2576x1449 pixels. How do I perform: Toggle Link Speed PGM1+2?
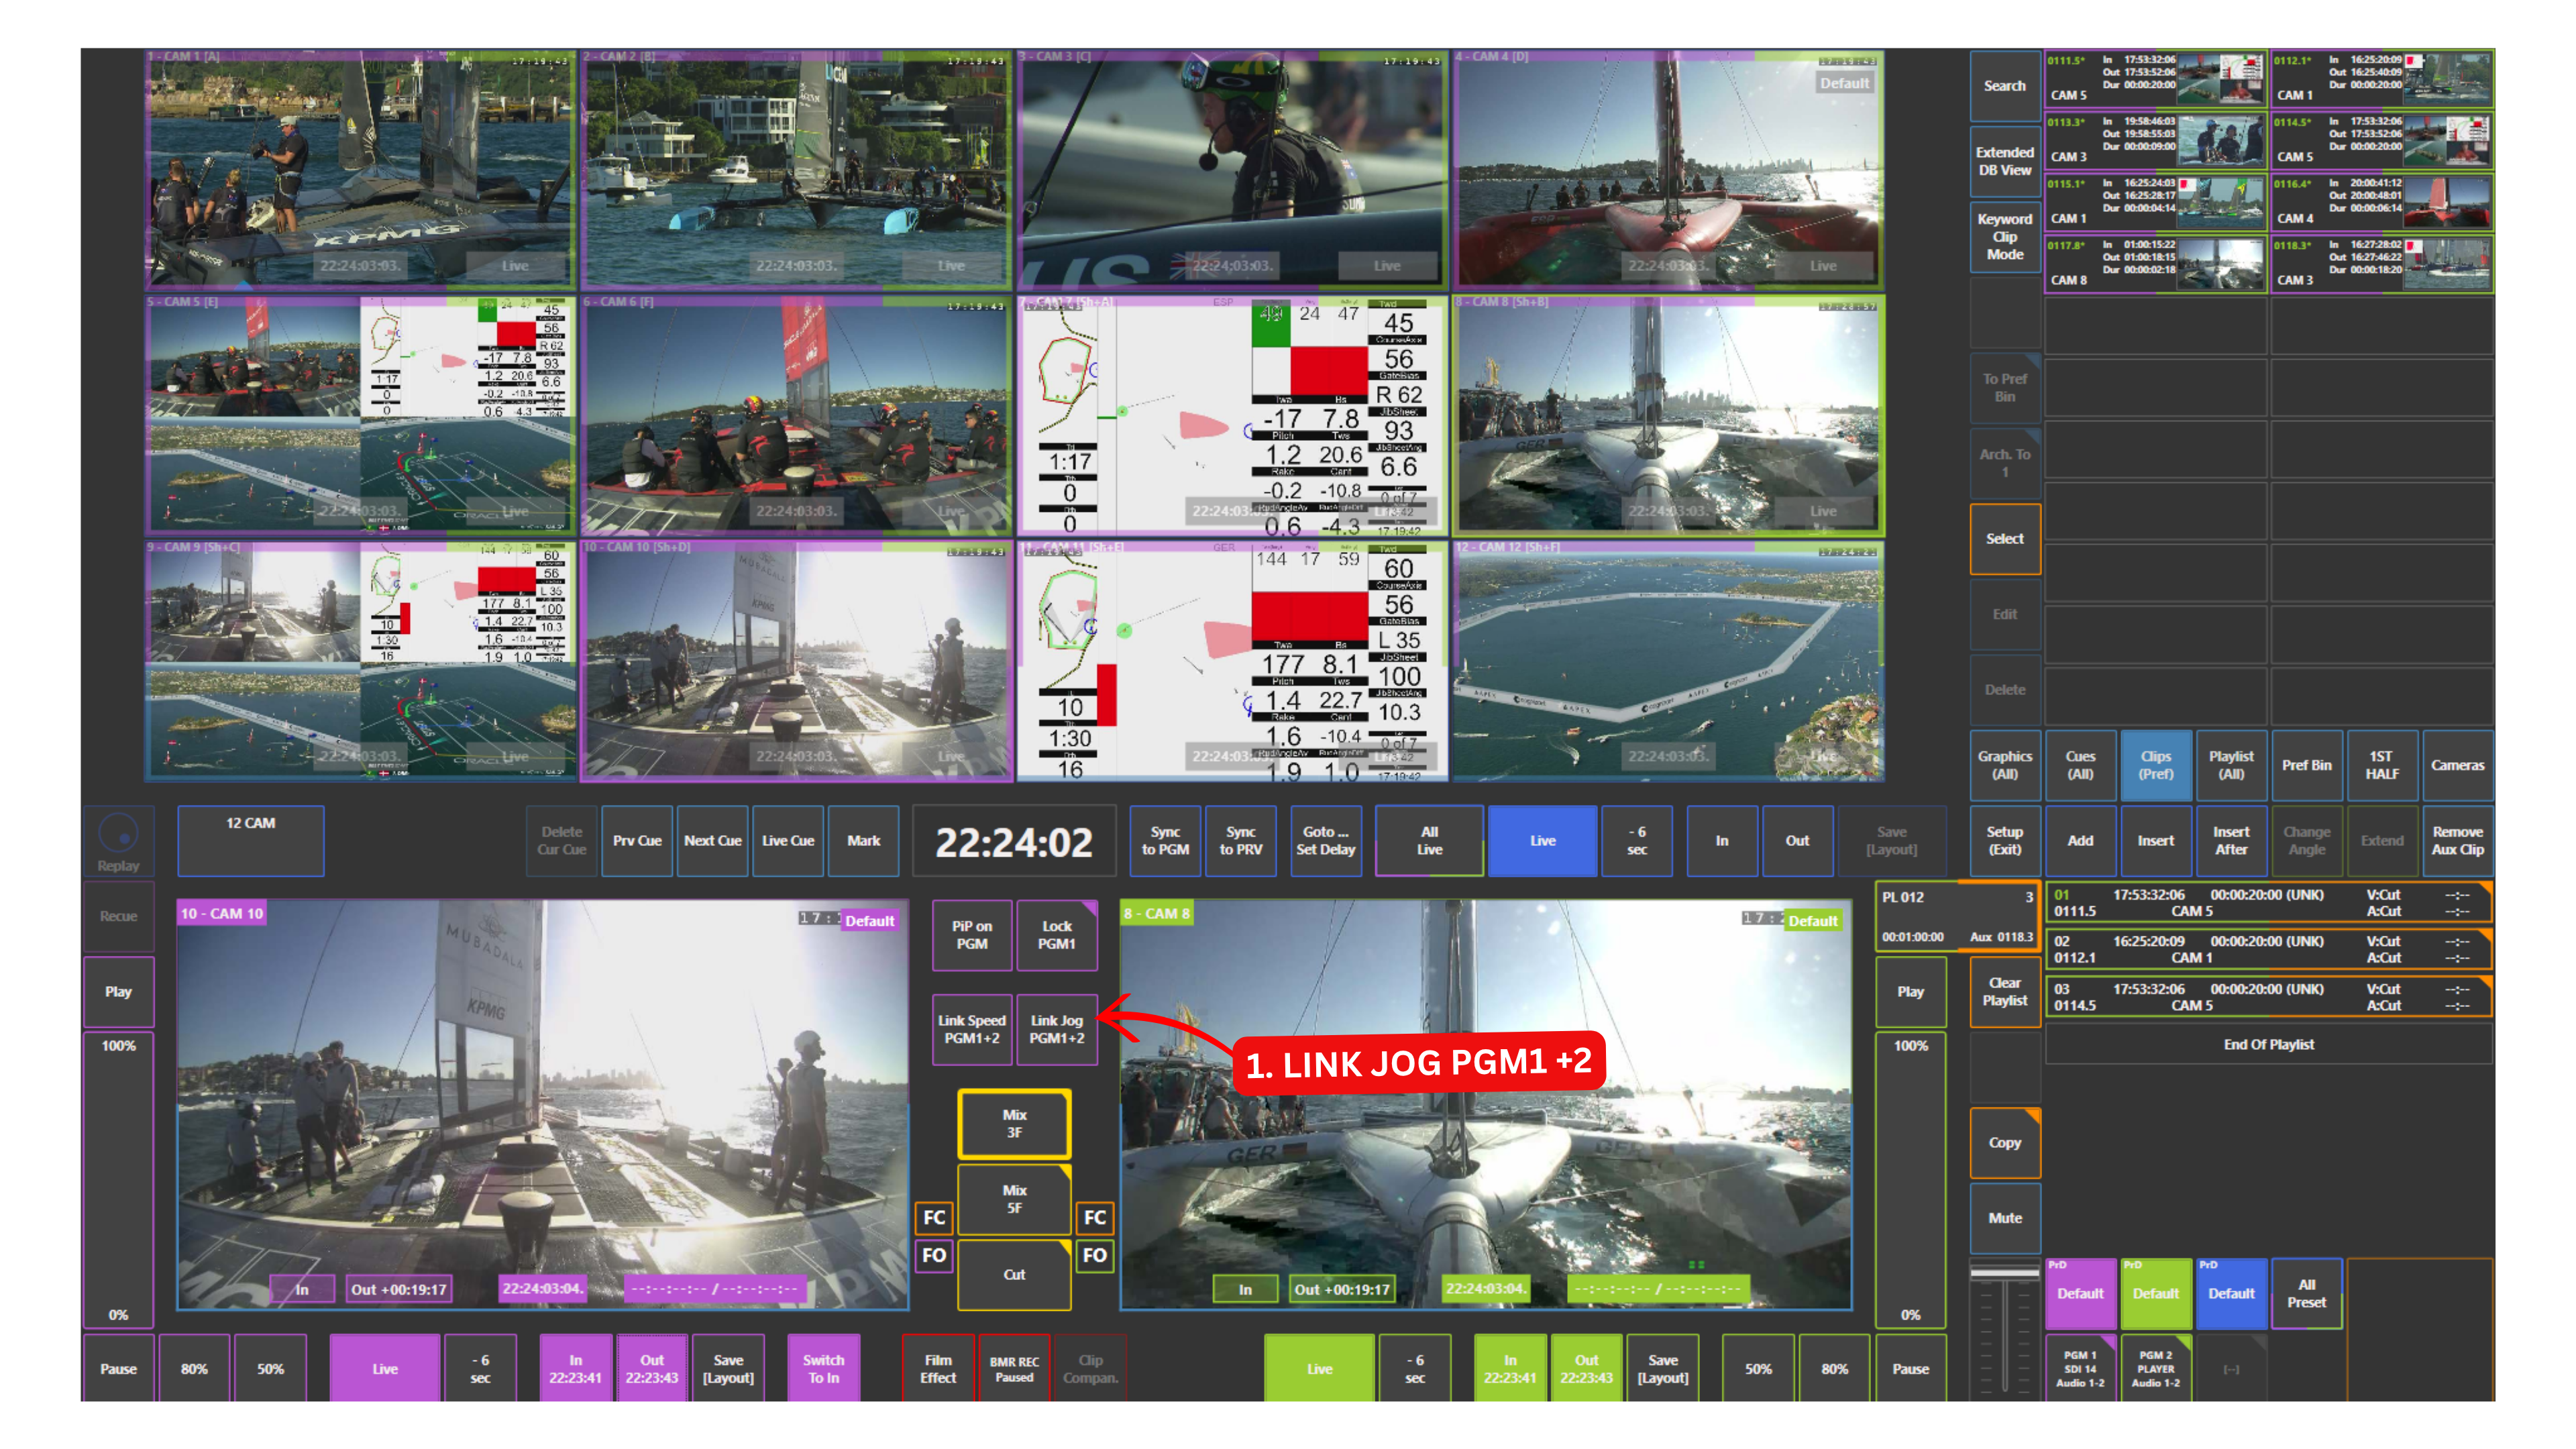(971, 1029)
